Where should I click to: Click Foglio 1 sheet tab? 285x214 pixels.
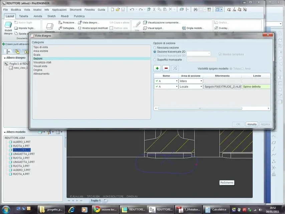95,201
